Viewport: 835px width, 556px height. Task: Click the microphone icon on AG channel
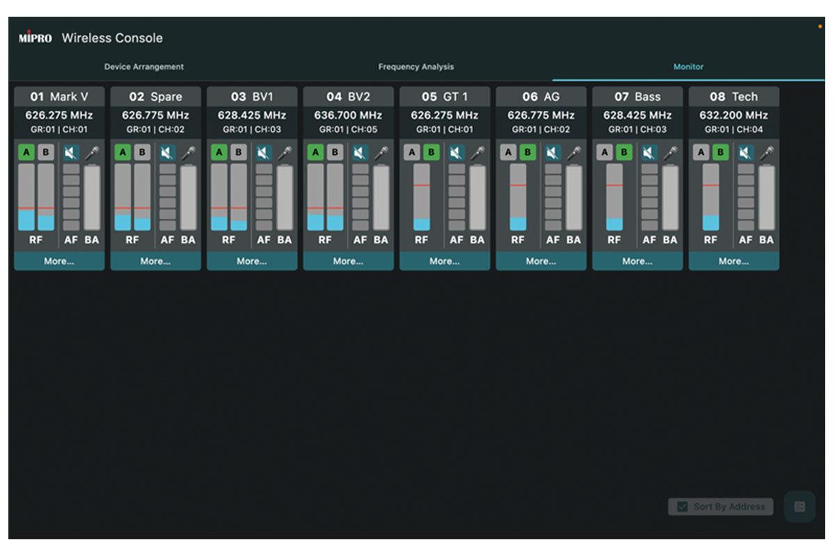[573, 153]
